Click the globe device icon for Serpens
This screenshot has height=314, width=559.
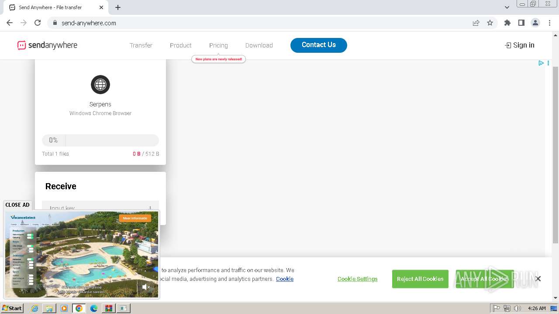[x=100, y=85]
